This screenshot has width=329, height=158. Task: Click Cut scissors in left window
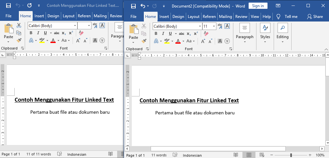tap(19, 25)
